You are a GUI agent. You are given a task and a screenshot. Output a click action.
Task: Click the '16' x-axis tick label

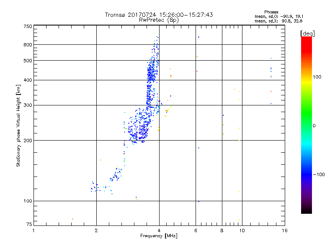click(x=285, y=231)
